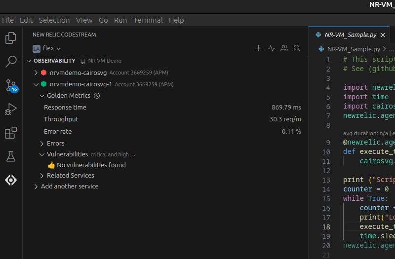Viewport: 395px width, 259px height.
Task: Open the New Relic CodeStream view
Action: (11, 180)
